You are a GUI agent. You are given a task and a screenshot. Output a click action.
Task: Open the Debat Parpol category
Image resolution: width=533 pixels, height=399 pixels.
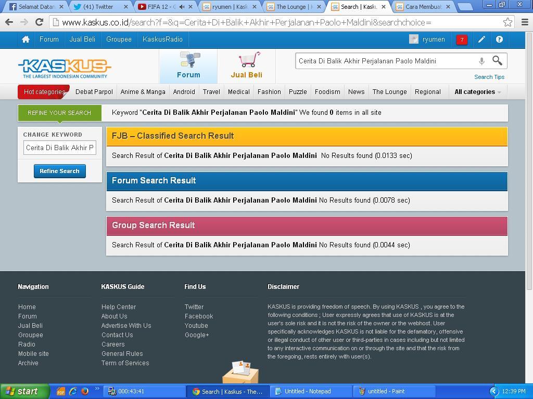tap(94, 92)
